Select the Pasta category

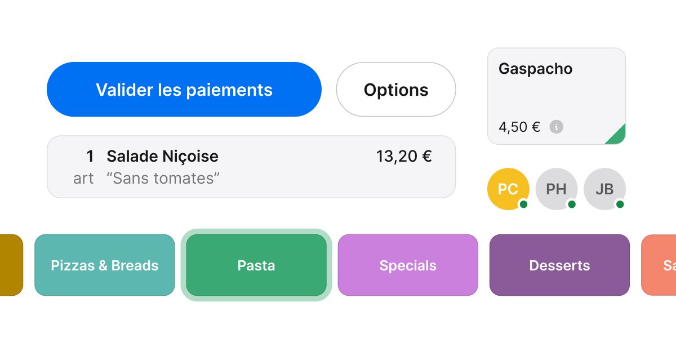click(x=256, y=265)
